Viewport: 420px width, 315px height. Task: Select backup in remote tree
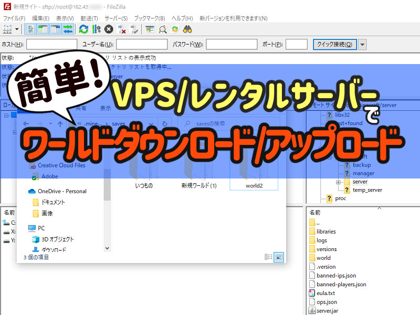(362, 165)
